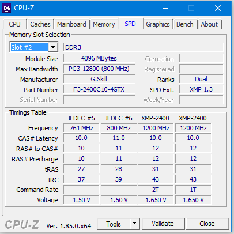The image size is (234, 234).
Task: Select the Memory tab
Action: point(104,24)
